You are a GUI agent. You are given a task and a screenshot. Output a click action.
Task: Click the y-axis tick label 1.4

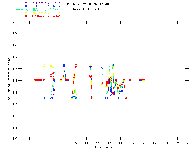tap(15, 92)
